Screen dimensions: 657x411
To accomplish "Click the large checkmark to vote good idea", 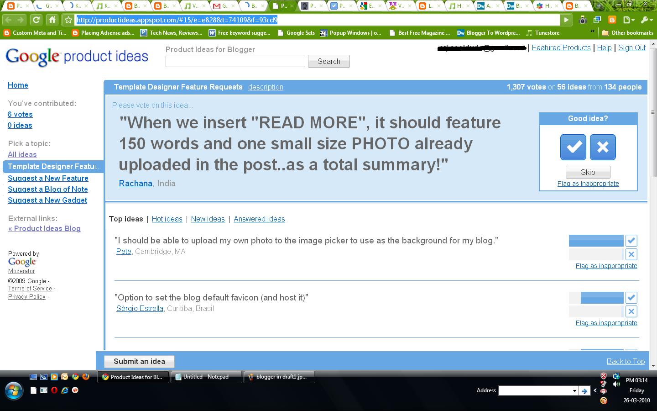I will [573, 147].
